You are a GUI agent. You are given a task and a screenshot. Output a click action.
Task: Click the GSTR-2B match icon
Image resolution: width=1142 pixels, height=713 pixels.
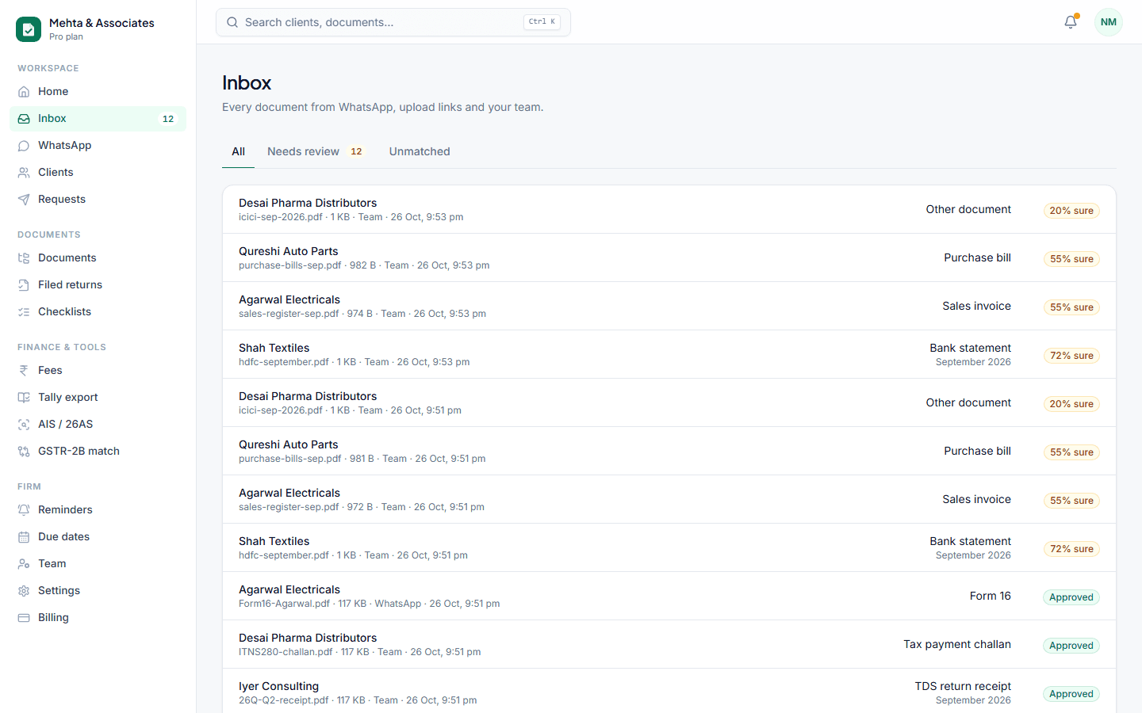click(24, 451)
